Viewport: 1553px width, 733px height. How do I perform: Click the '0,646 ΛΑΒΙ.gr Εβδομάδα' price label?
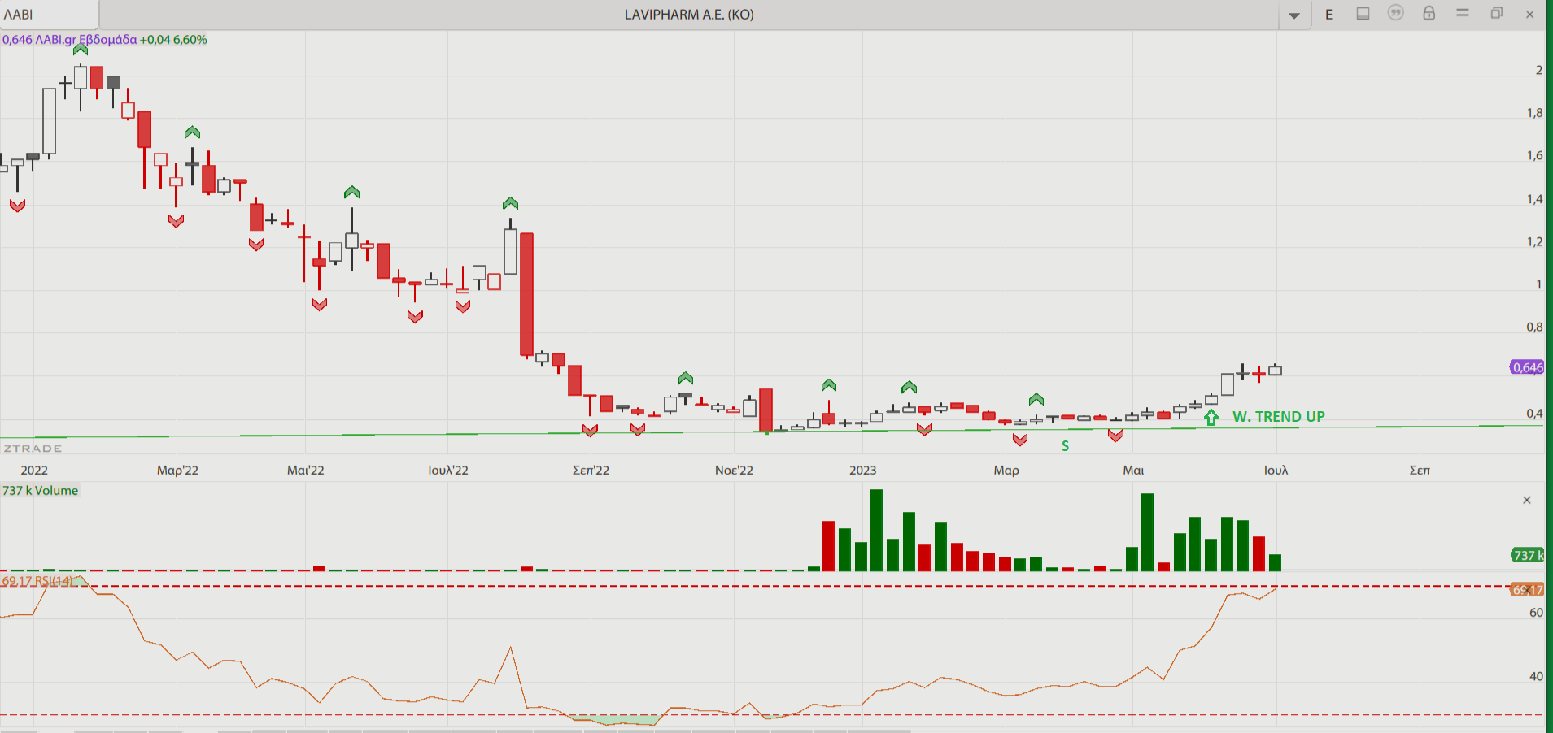pos(70,39)
